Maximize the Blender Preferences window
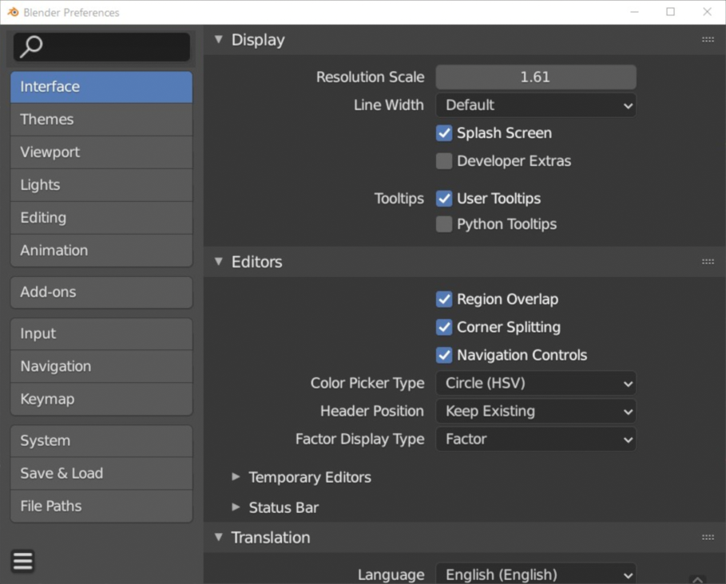The width and height of the screenshot is (726, 584). coord(670,12)
